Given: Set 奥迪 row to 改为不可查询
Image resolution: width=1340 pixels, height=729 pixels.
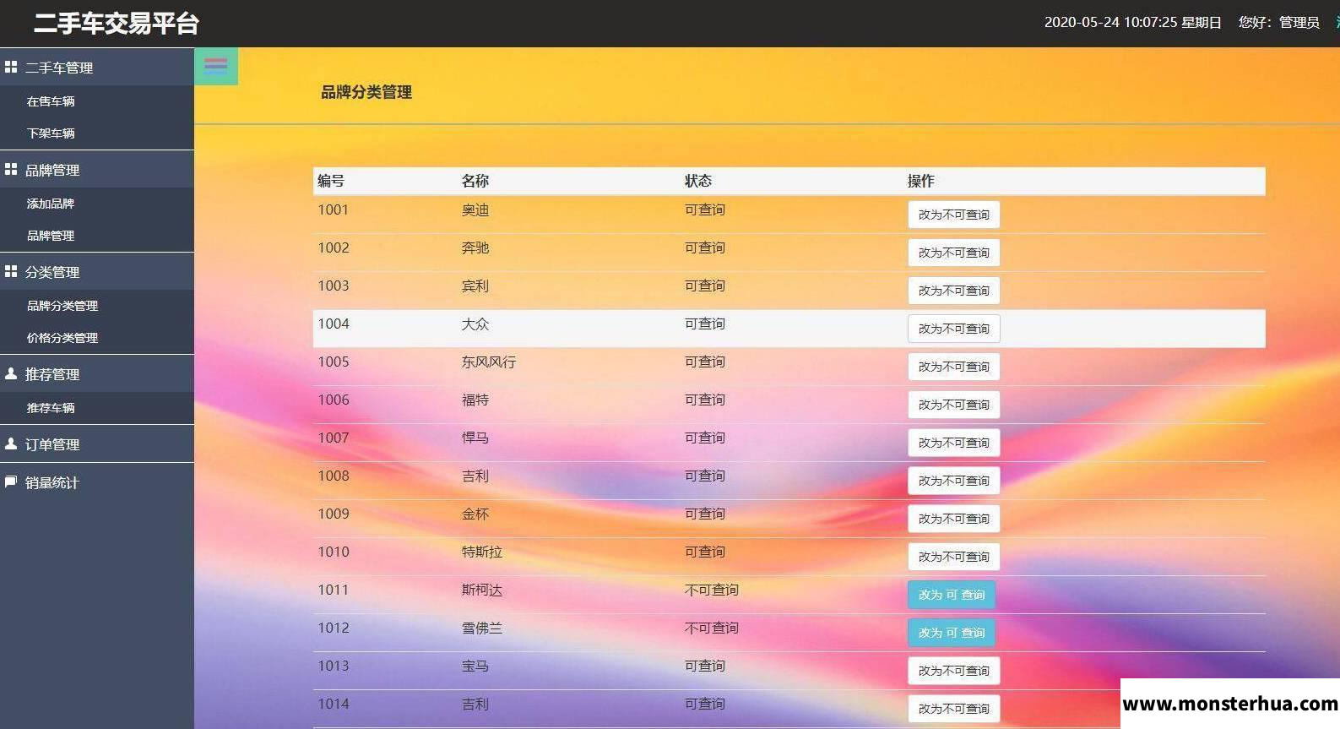Looking at the screenshot, I should pyautogui.click(x=954, y=215).
